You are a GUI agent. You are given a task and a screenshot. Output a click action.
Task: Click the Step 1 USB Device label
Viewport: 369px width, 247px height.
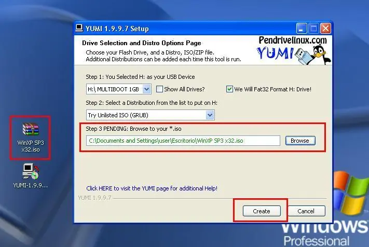[x=140, y=77]
